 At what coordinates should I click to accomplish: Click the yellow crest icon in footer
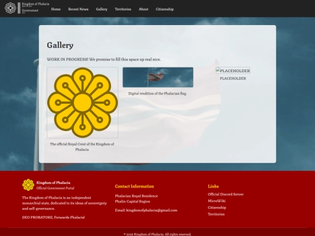(x=28, y=185)
